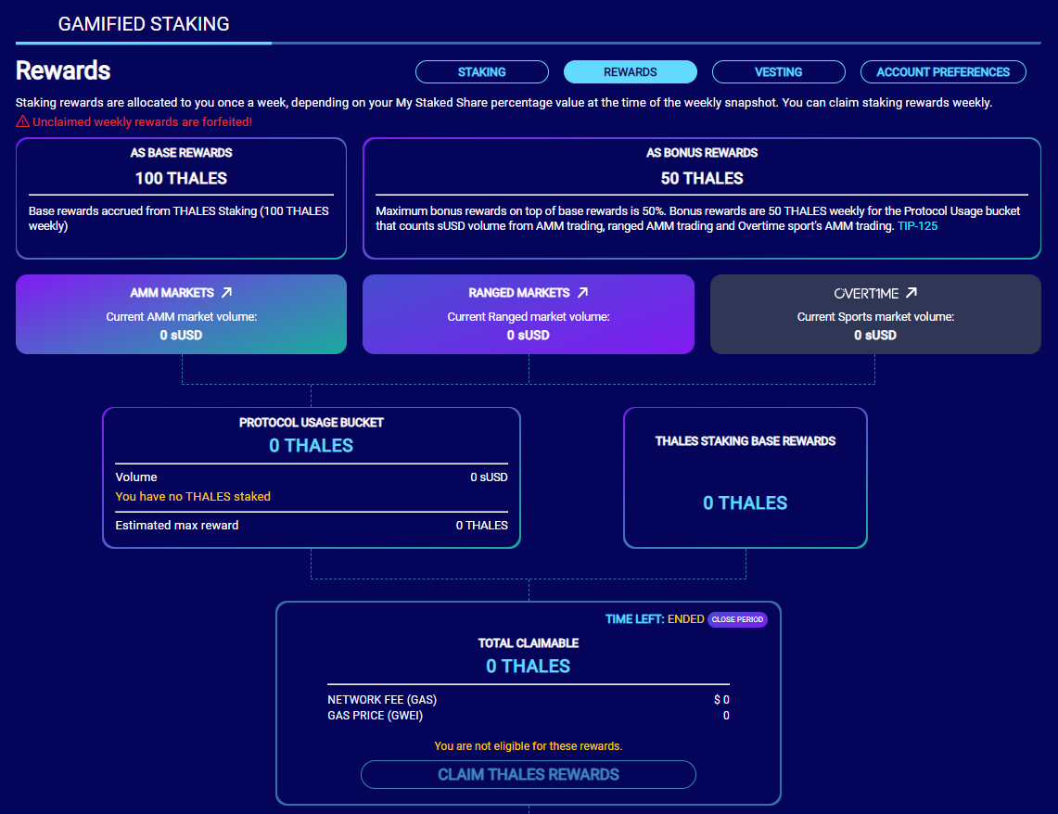Click the $ 0 network fee value
The height and width of the screenshot is (814, 1058).
(721, 700)
